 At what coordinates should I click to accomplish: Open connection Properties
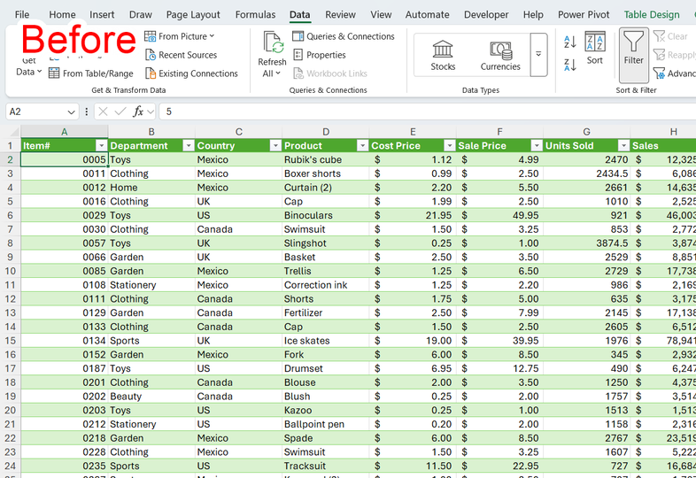319,55
